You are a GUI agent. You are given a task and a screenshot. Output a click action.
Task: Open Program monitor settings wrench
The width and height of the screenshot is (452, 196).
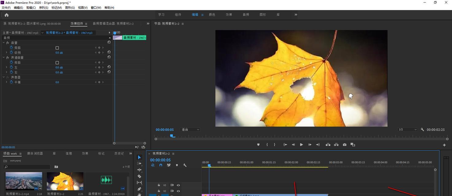pos(422,130)
